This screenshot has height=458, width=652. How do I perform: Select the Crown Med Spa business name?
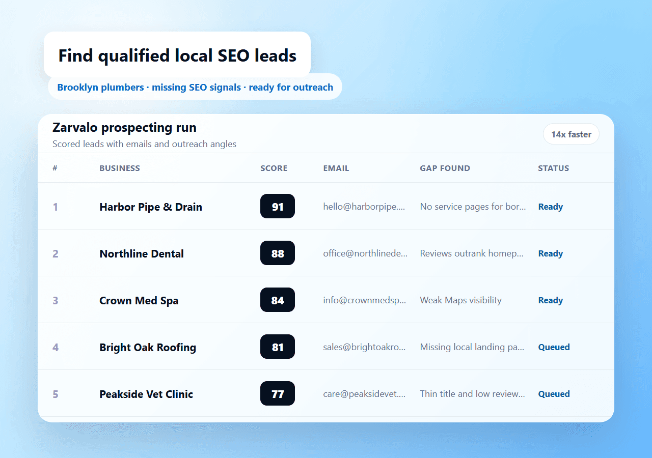139,301
